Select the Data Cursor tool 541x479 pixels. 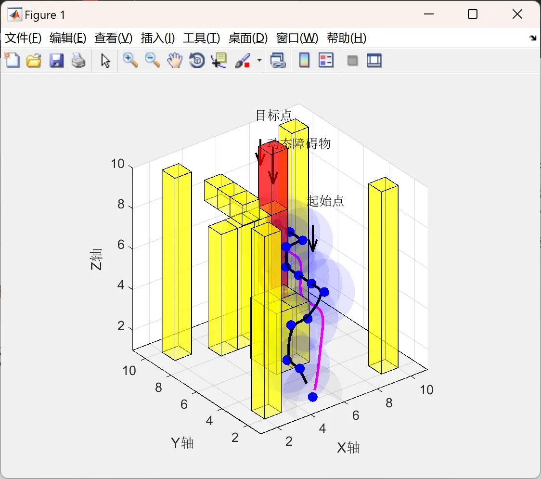coord(219,60)
